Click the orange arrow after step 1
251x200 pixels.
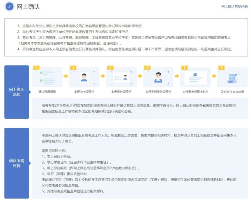(66, 76)
